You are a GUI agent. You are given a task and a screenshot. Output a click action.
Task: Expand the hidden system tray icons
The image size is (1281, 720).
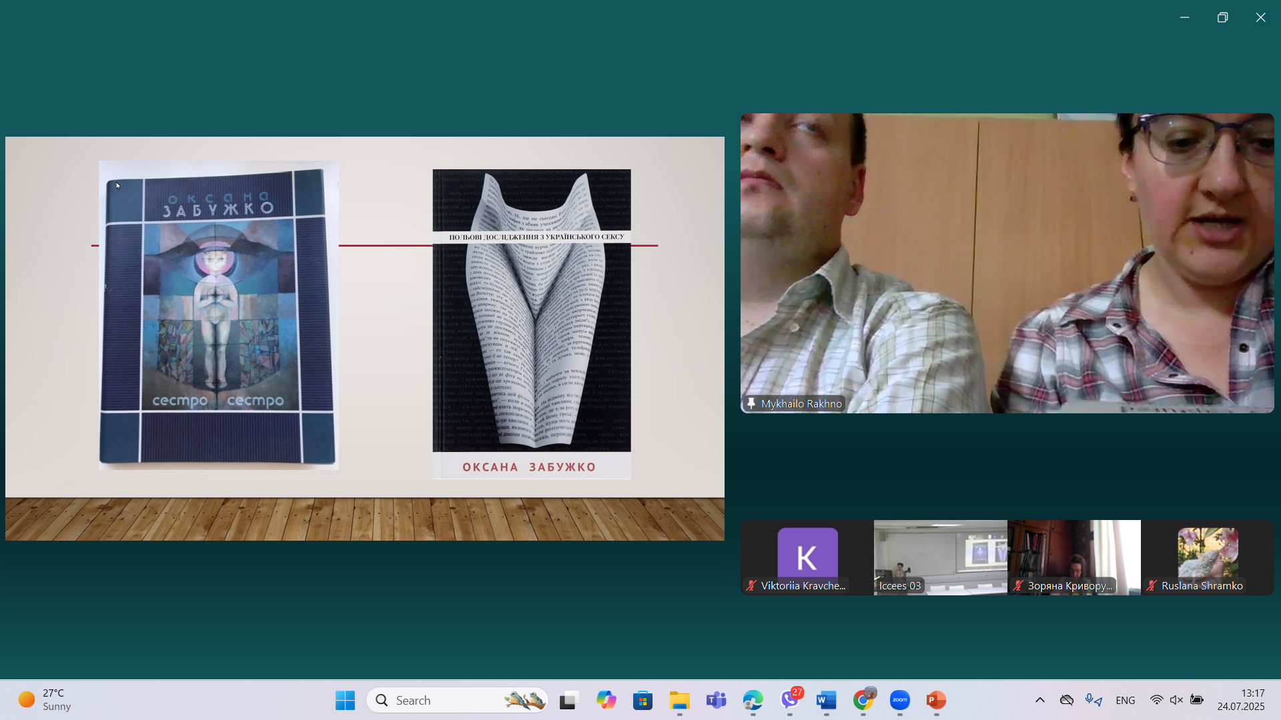pyautogui.click(x=1039, y=700)
